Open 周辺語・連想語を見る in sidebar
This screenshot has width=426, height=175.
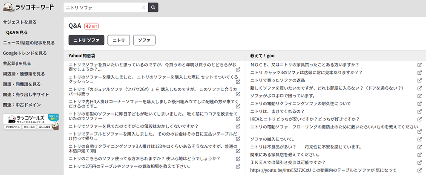click(x=24, y=74)
